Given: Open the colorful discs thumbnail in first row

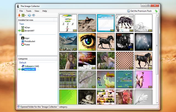Looking at the screenshot, I should click(x=68, y=23).
